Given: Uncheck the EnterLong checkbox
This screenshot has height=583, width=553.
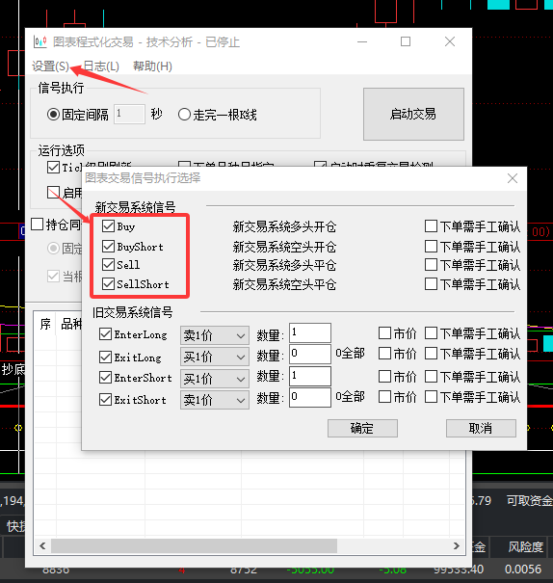Looking at the screenshot, I should (x=106, y=333).
